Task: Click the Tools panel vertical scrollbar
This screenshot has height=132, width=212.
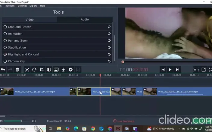Action: click(115, 48)
